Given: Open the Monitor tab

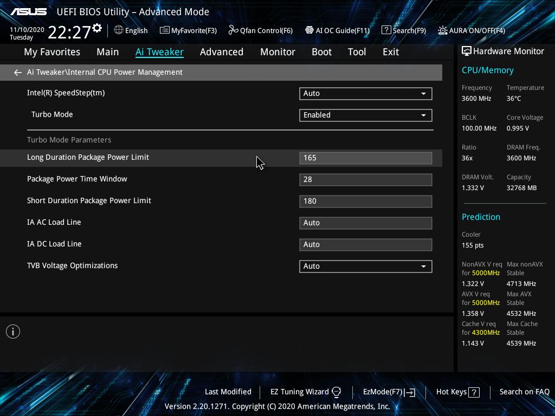Looking at the screenshot, I should [x=277, y=52].
